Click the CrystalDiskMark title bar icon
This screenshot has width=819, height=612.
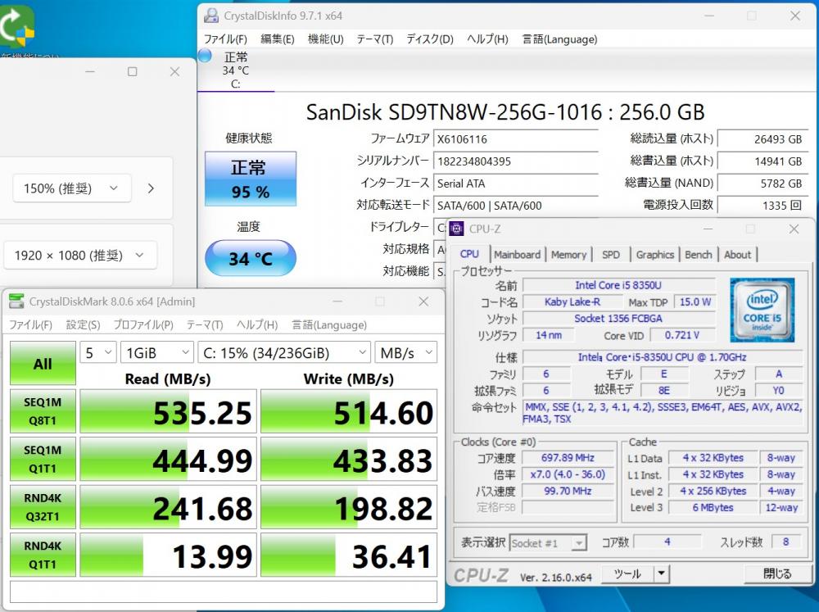click(x=16, y=301)
